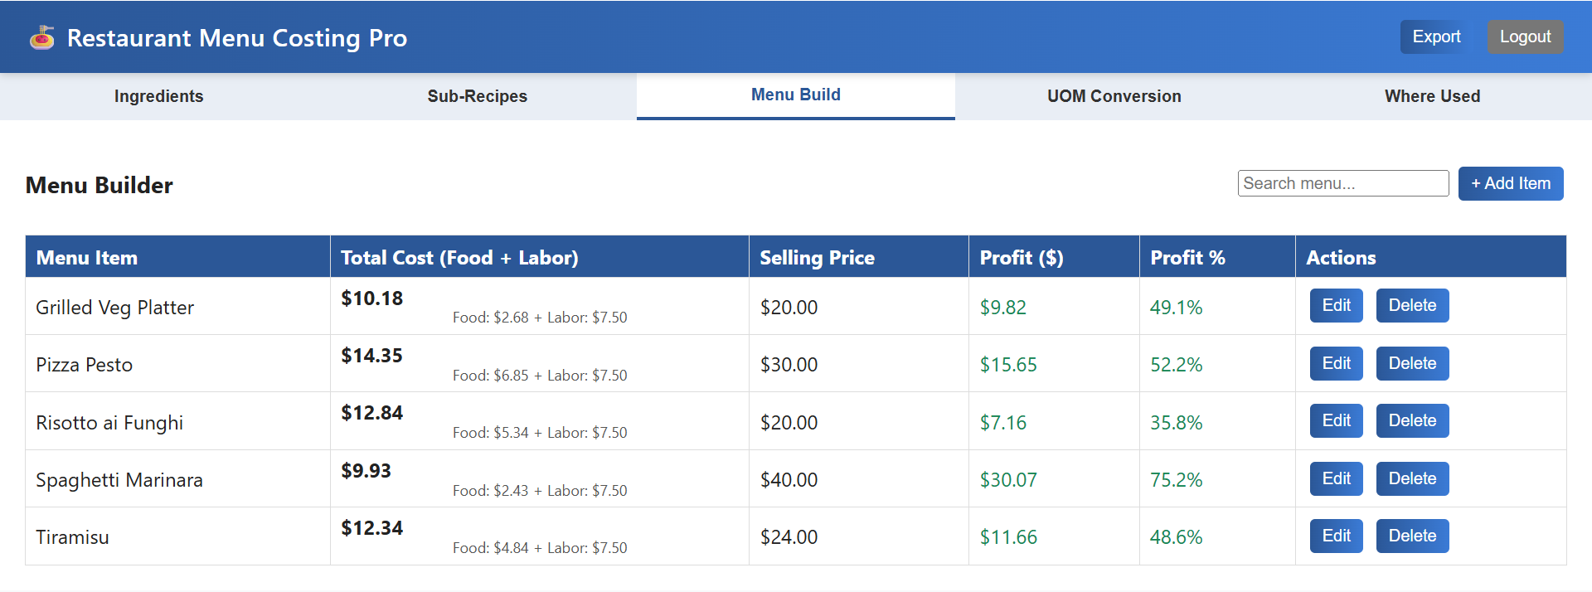The image size is (1592, 592).
Task: Edit the Grilled Veg Platter row
Action: click(1336, 305)
